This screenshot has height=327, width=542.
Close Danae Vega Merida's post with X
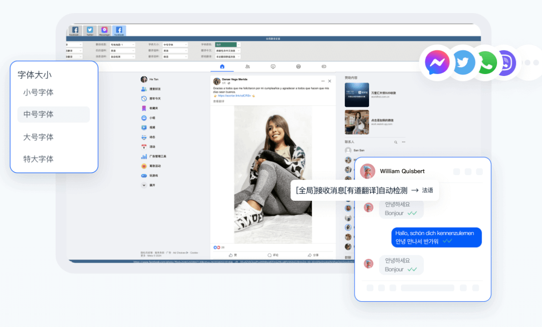[329, 81]
